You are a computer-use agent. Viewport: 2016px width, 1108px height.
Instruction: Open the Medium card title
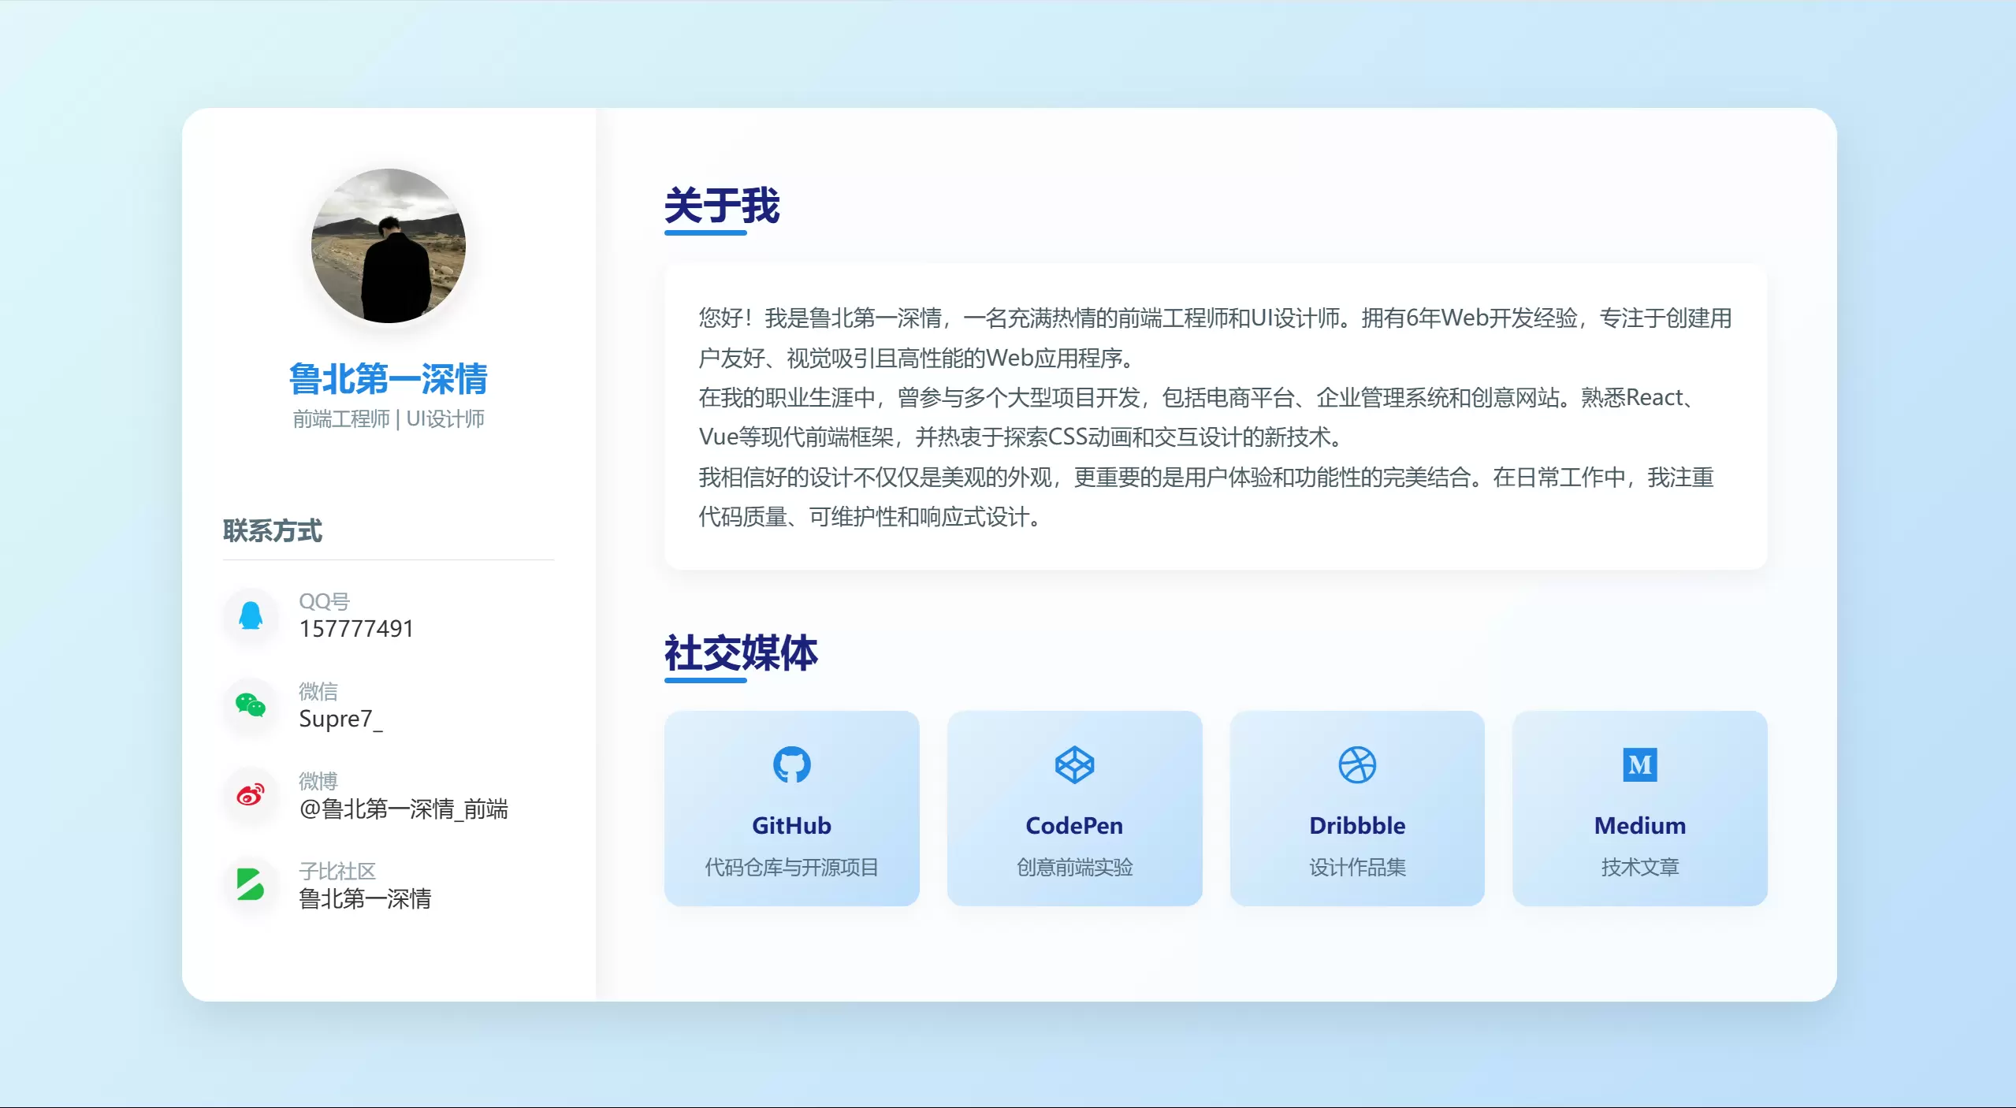1640,825
